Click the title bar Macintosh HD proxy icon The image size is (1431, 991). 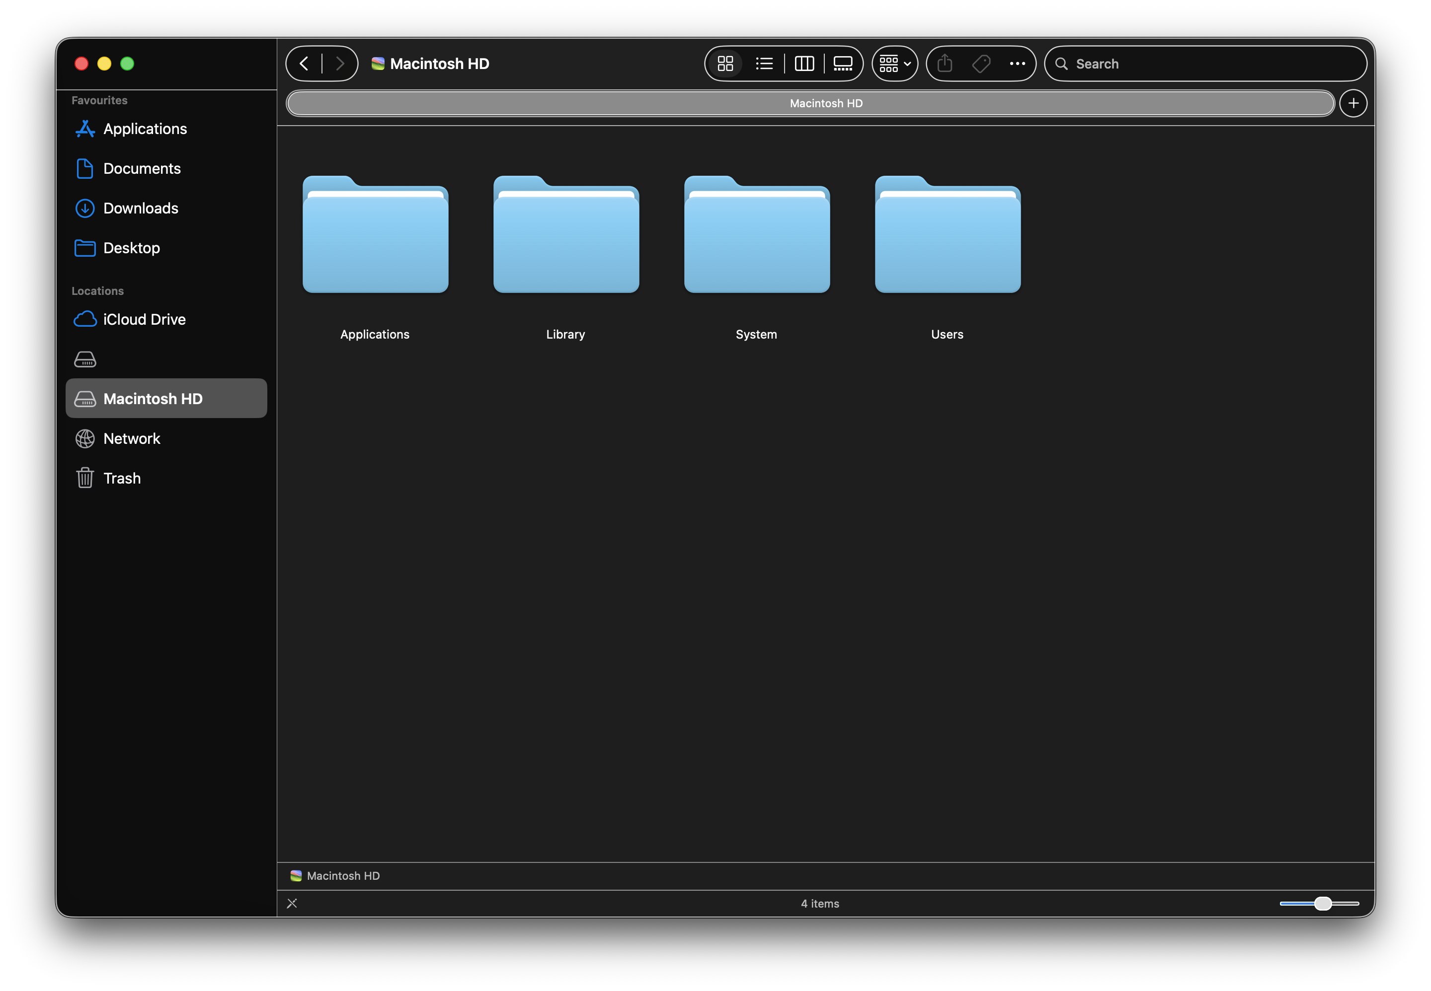[x=378, y=64]
